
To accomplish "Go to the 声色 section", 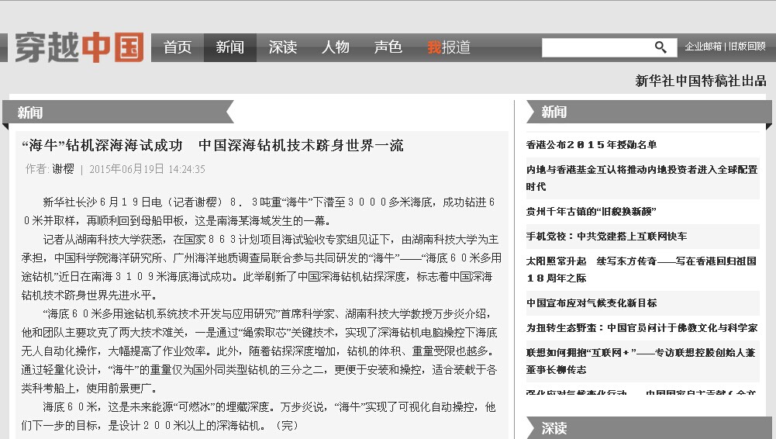I will click(x=388, y=47).
